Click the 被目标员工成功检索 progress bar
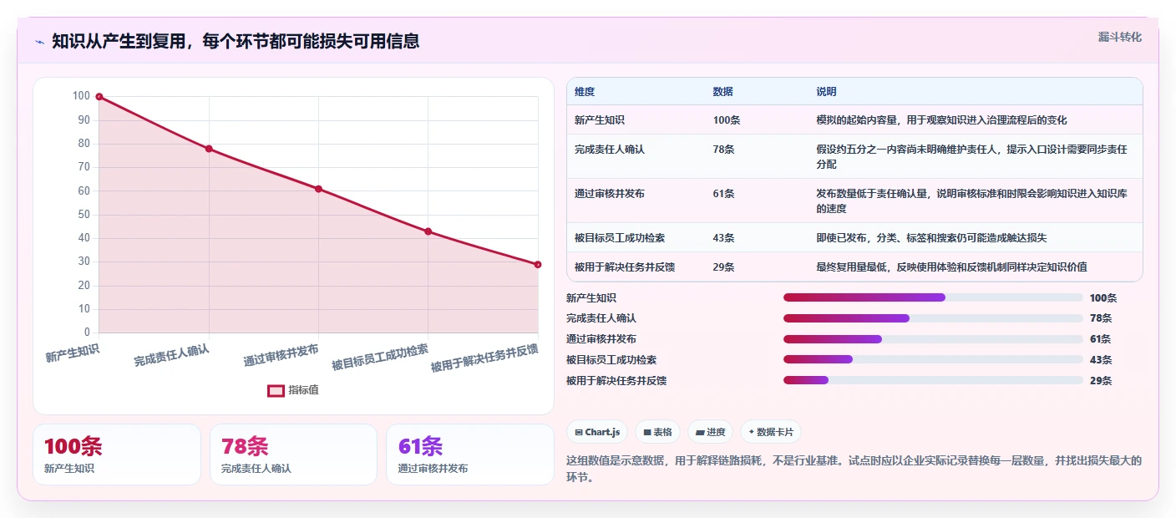Viewport: 1176px width, 518px height. click(933, 360)
